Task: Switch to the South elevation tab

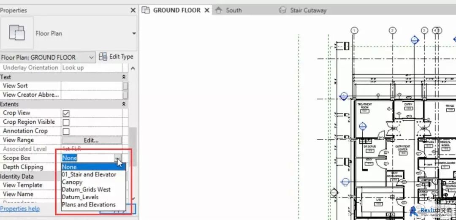Action: tap(234, 11)
